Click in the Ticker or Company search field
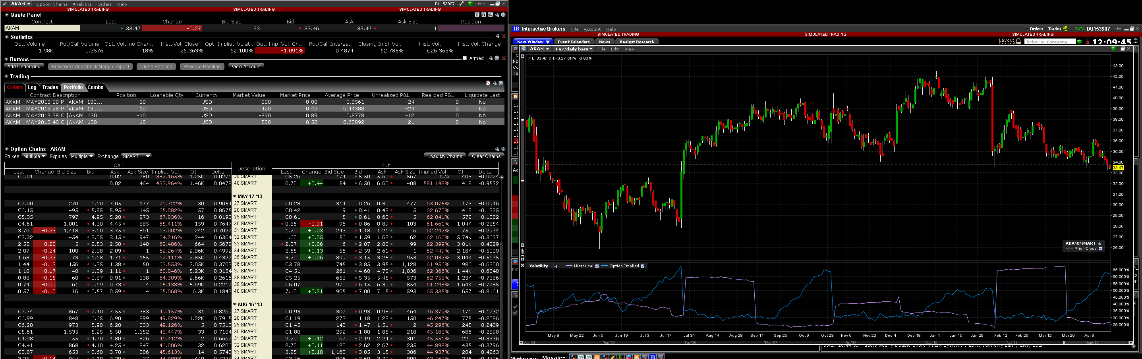Screen dimensions: 1142x359 point(1049,41)
